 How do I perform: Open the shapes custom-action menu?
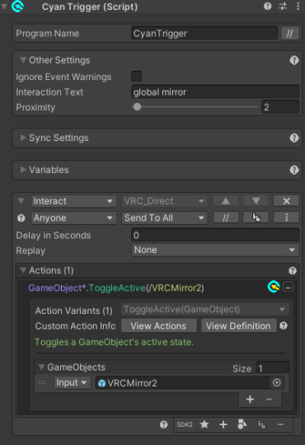tap(242, 424)
